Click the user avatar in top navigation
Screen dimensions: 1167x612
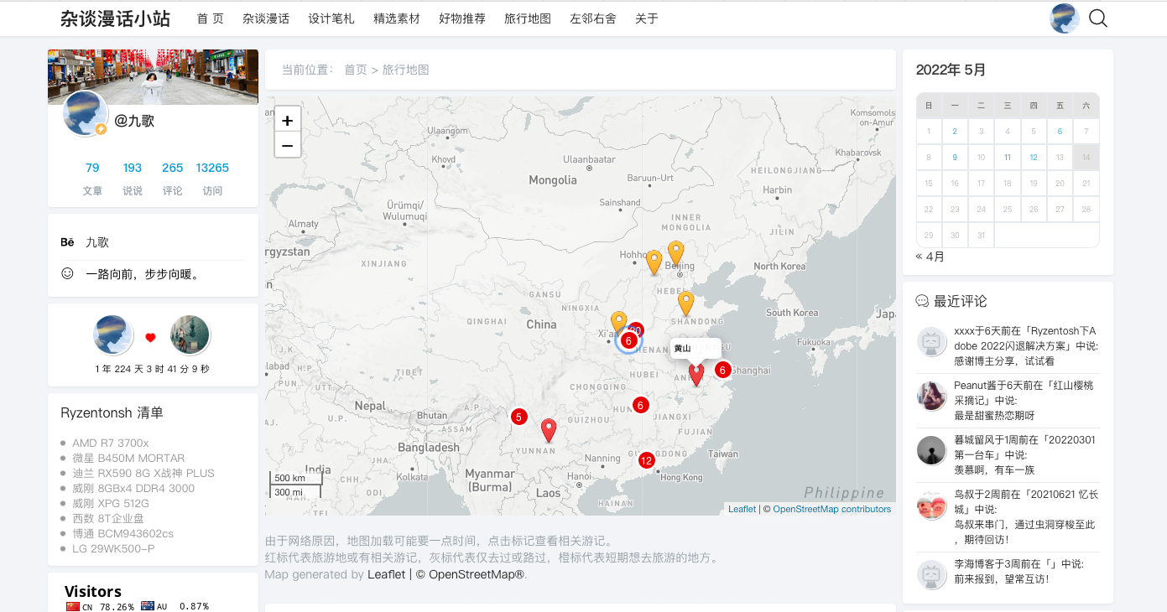tap(1064, 18)
